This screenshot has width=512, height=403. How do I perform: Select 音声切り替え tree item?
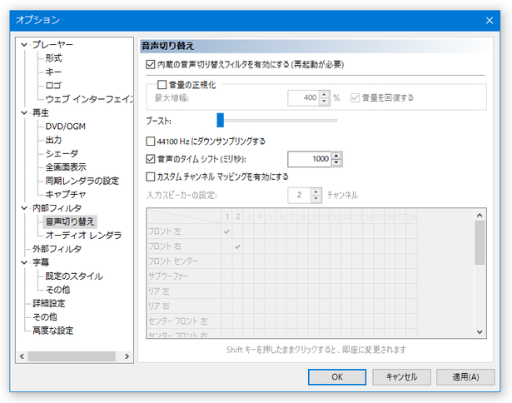70,221
